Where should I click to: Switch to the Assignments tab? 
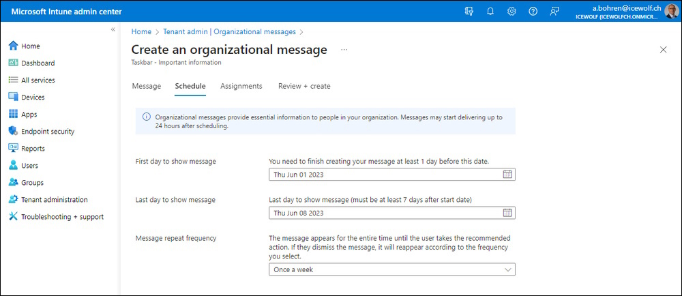point(241,86)
